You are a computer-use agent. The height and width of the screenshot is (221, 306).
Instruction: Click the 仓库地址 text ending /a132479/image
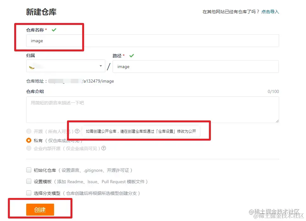pyautogui.click(x=70, y=81)
